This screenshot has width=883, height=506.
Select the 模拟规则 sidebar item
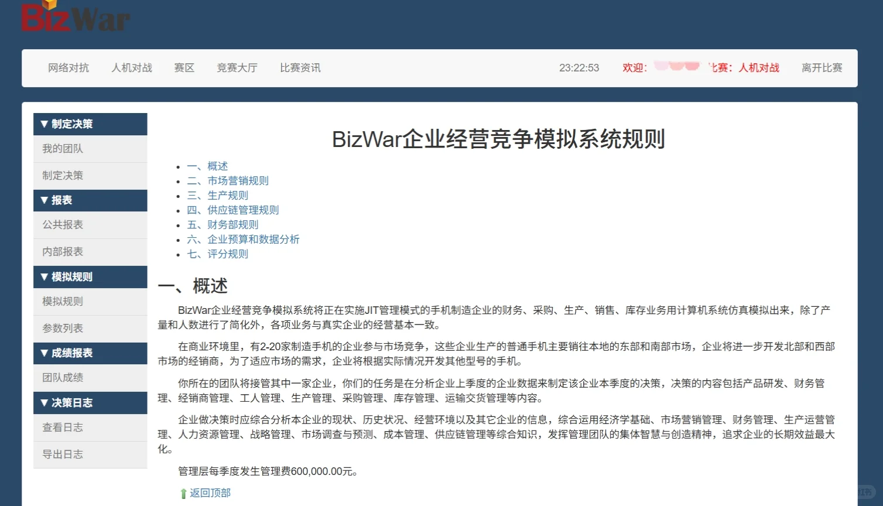(90, 302)
